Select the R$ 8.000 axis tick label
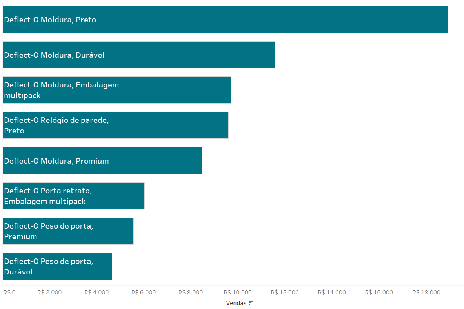464x309 pixels. click(191, 293)
